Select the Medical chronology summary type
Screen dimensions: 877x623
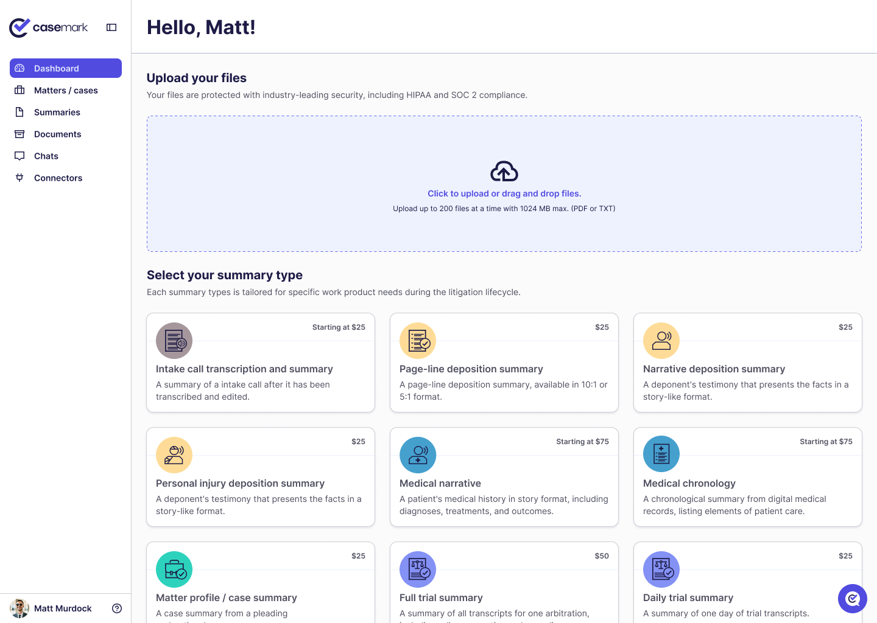pyautogui.click(x=747, y=477)
